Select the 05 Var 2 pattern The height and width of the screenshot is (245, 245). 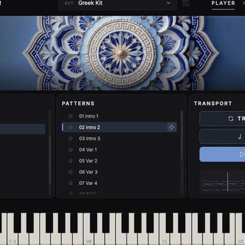[119, 160]
